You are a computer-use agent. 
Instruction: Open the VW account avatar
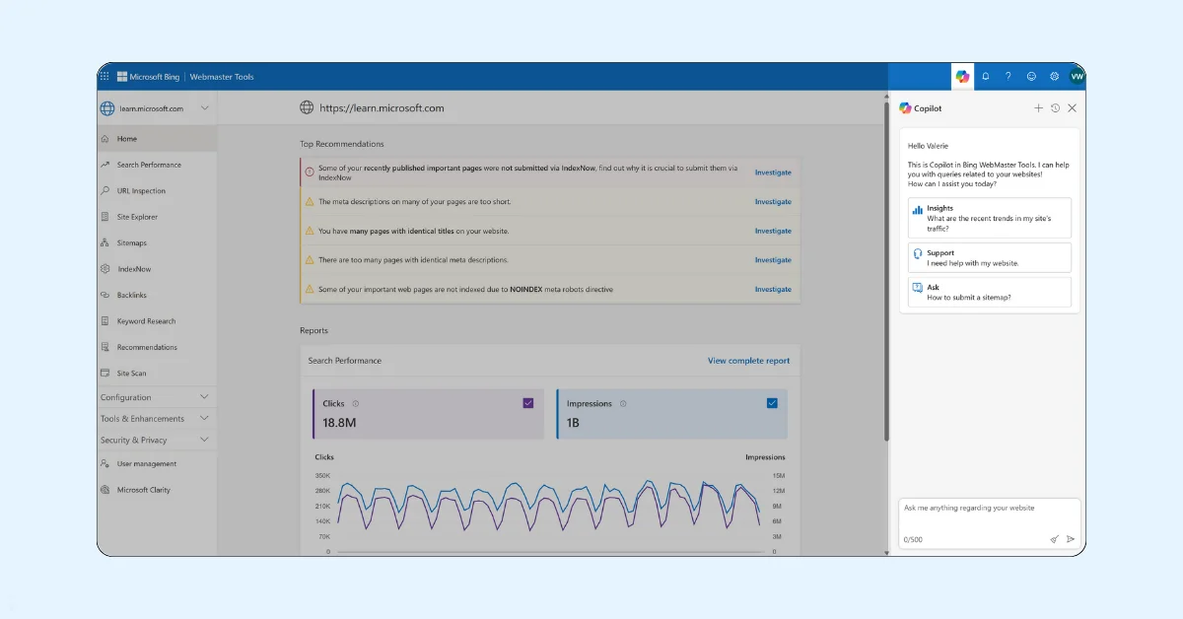coord(1077,76)
